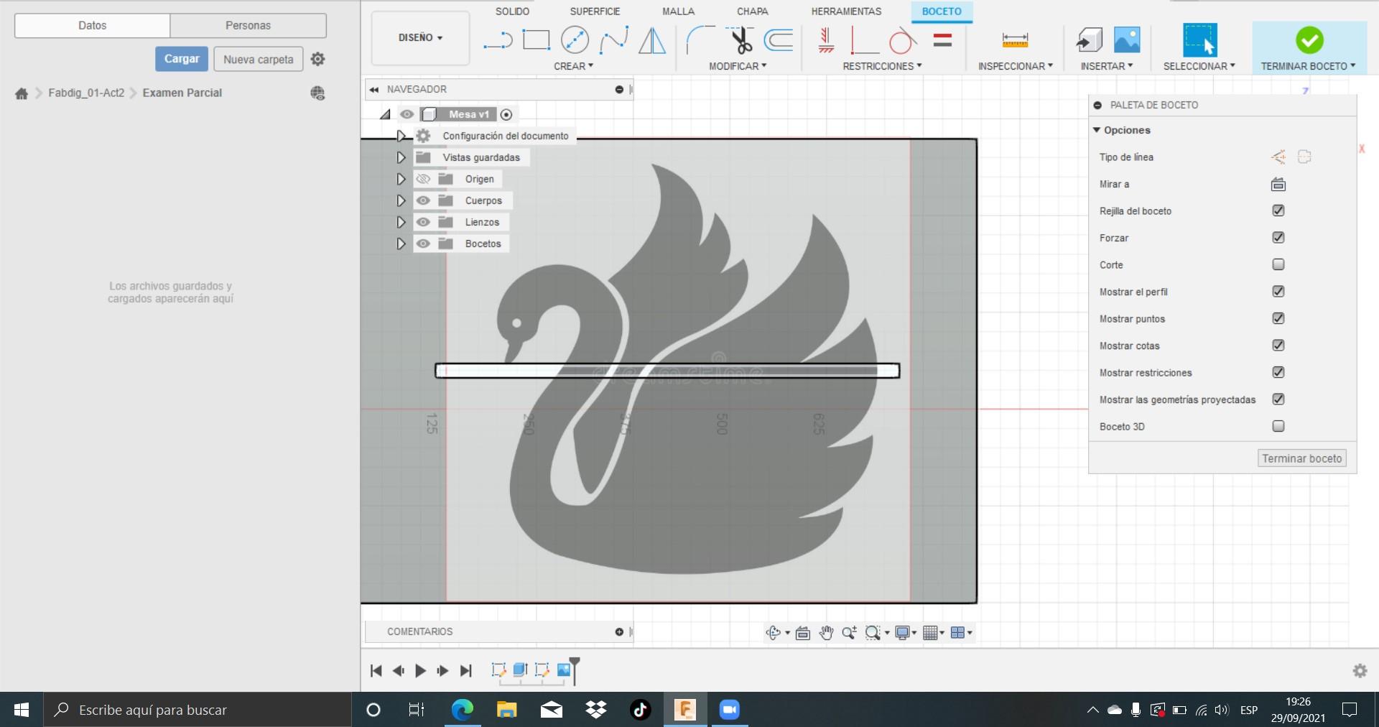
Task: Toggle the Mostrar puntos checkbox
Action: 1278,318
